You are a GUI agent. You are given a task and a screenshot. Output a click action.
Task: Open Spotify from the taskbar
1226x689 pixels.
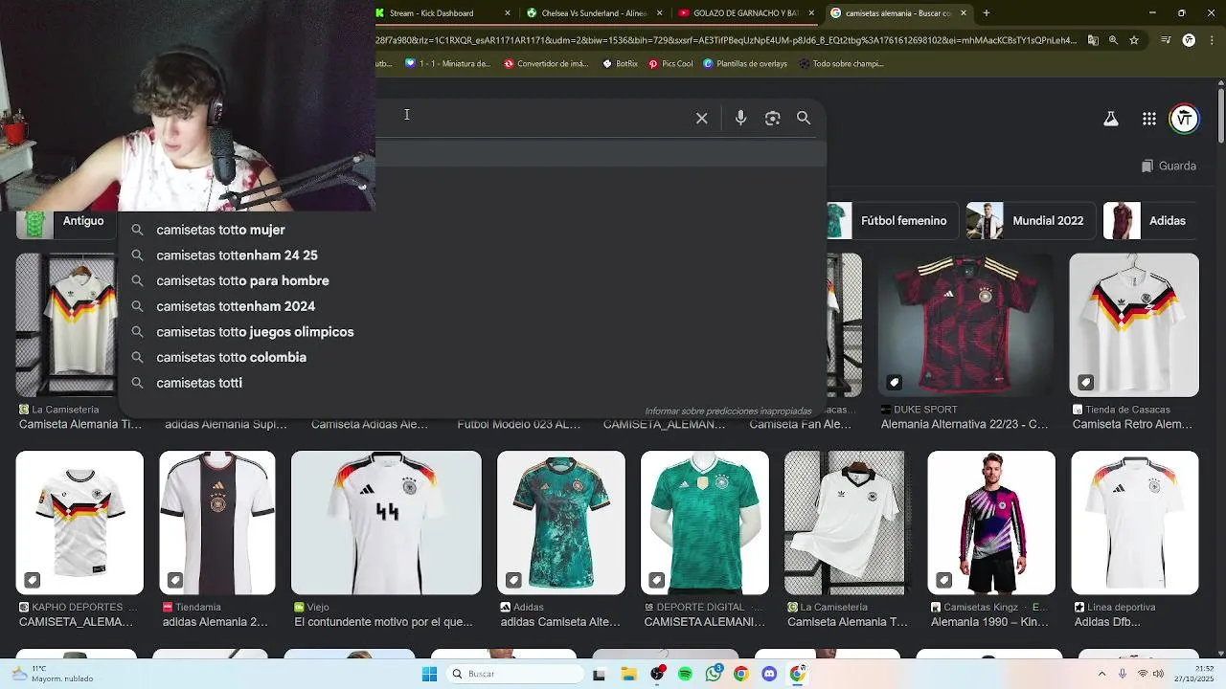tap(685, 674)
